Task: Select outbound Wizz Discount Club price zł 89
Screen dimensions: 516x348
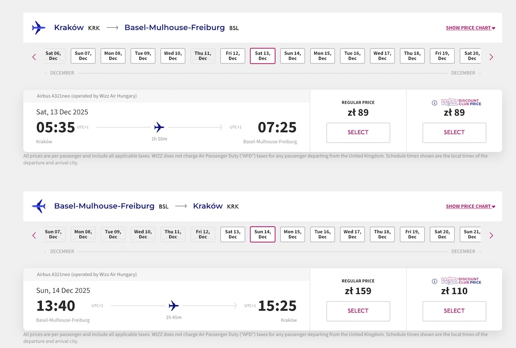Action: (x=454, y=132)
